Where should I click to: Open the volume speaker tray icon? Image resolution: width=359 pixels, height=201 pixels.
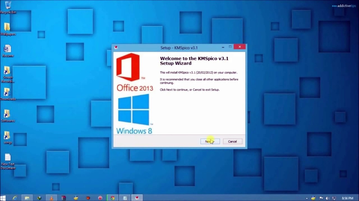[x=328, y=198]
